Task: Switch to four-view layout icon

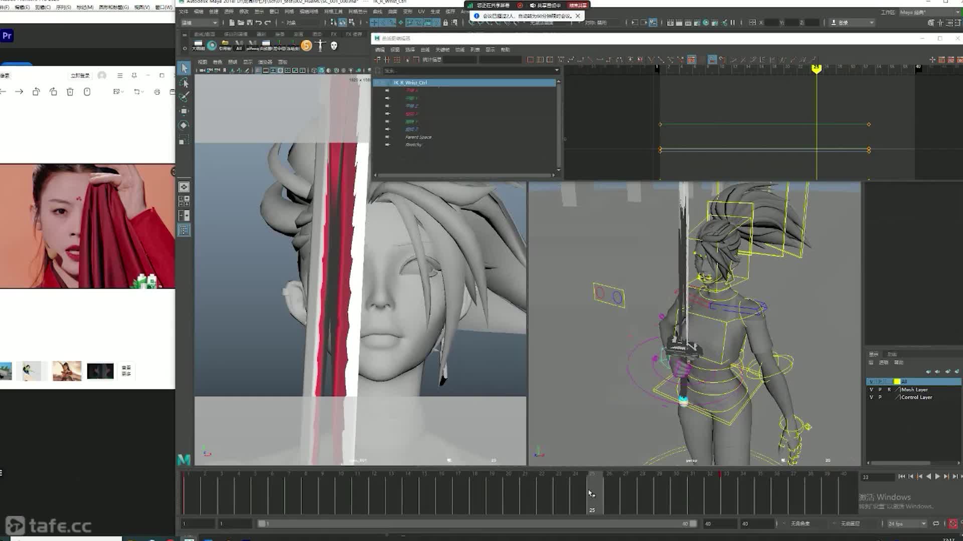Action: (184, 201)
